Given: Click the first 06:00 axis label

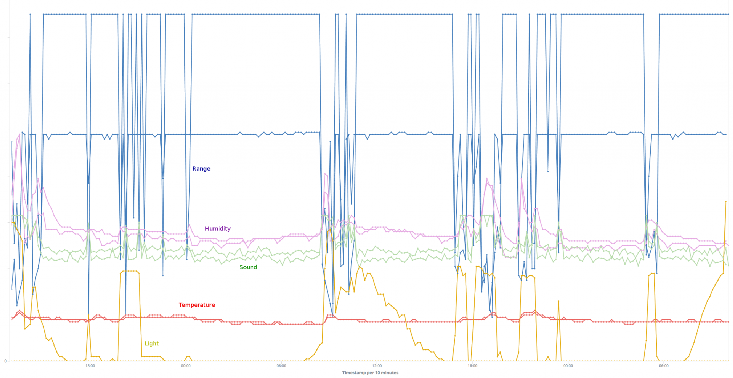Looking at the screenshot, I should click(281, 366).
